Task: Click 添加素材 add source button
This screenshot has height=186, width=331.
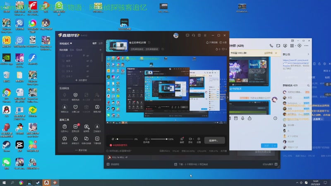Action: (81, 80)
